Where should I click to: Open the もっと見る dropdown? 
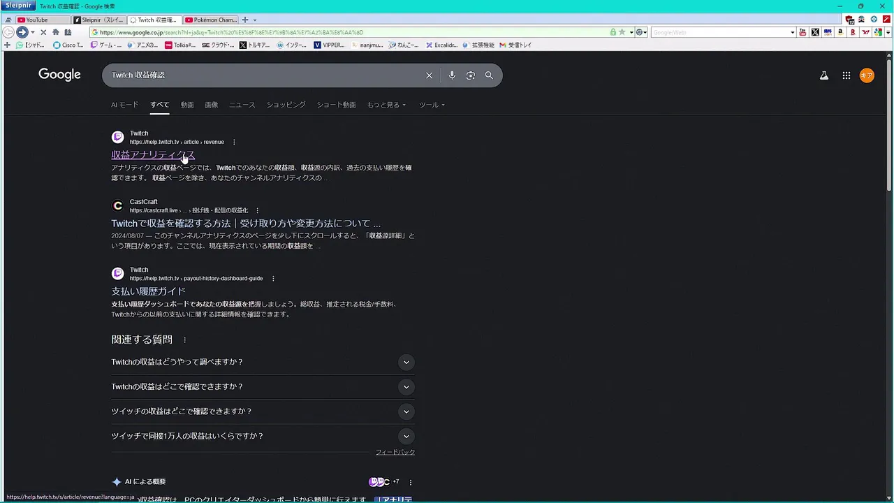(386, 105)
